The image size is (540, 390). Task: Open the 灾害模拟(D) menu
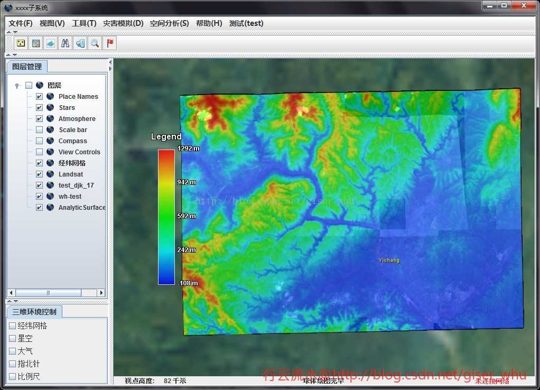pos(123,23)
